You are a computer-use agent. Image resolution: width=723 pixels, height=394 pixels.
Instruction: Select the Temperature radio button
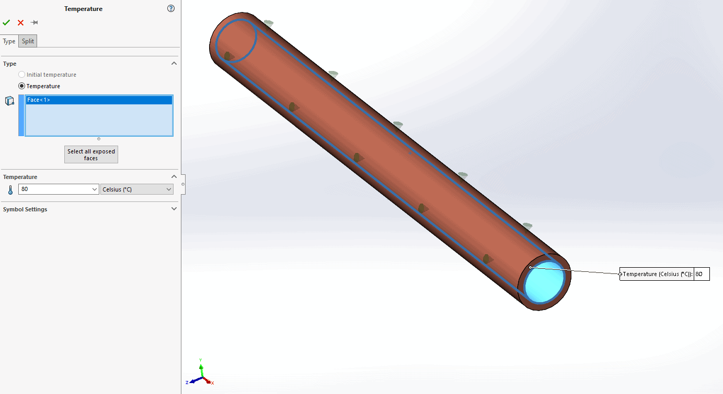pyautogui.click(x=21, y=86)
